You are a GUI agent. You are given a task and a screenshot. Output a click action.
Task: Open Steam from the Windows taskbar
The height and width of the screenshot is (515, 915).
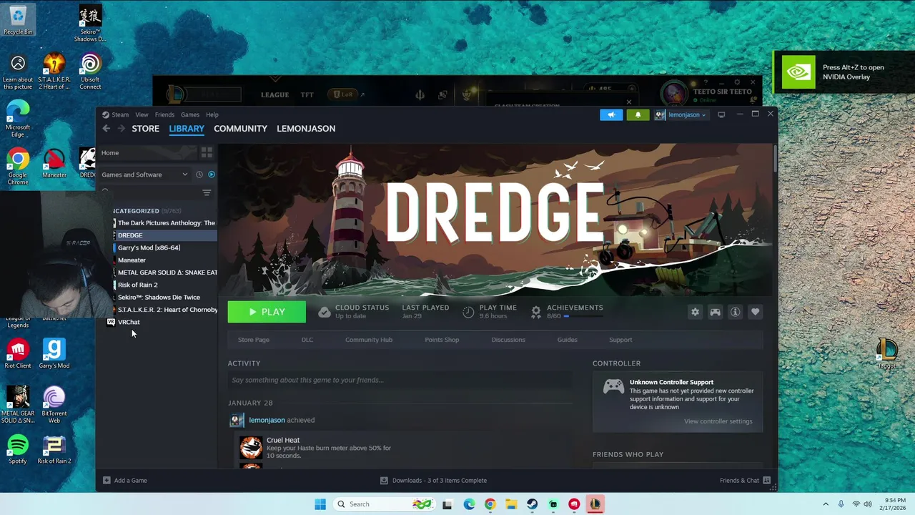[532, 504]
